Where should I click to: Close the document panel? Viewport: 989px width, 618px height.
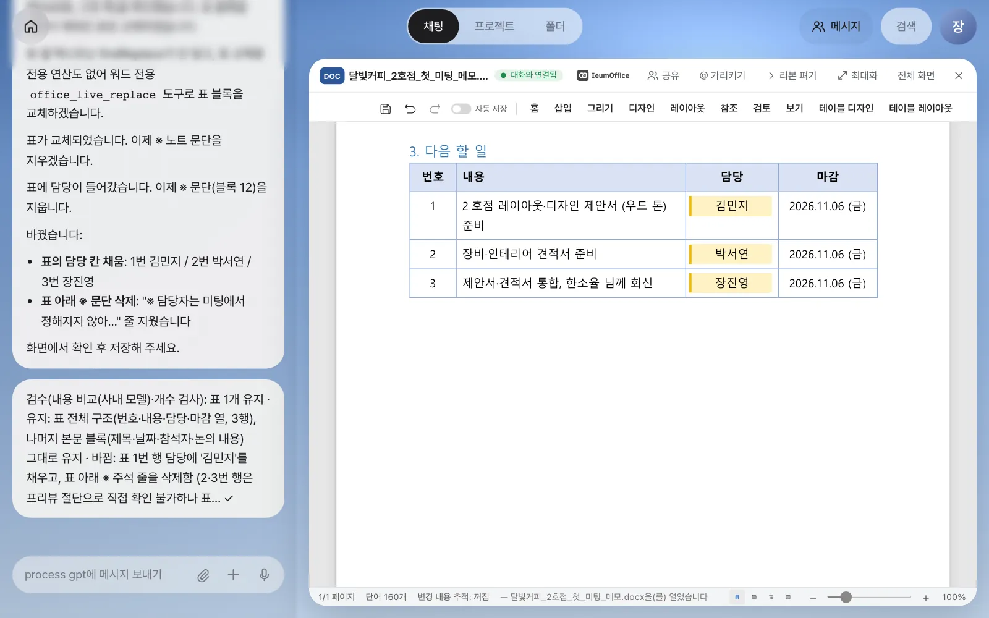[959, 75]
